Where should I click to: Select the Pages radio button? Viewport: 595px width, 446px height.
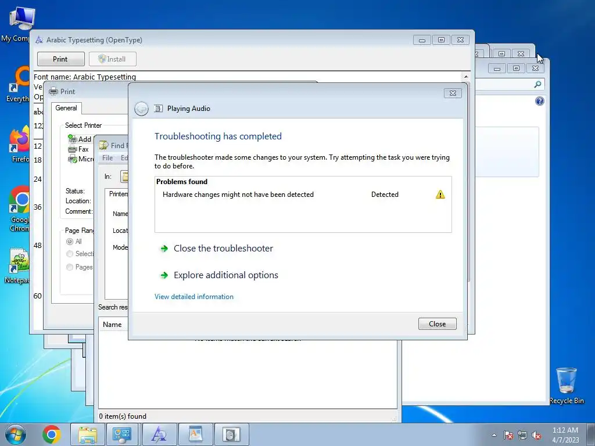pos(70,267)
